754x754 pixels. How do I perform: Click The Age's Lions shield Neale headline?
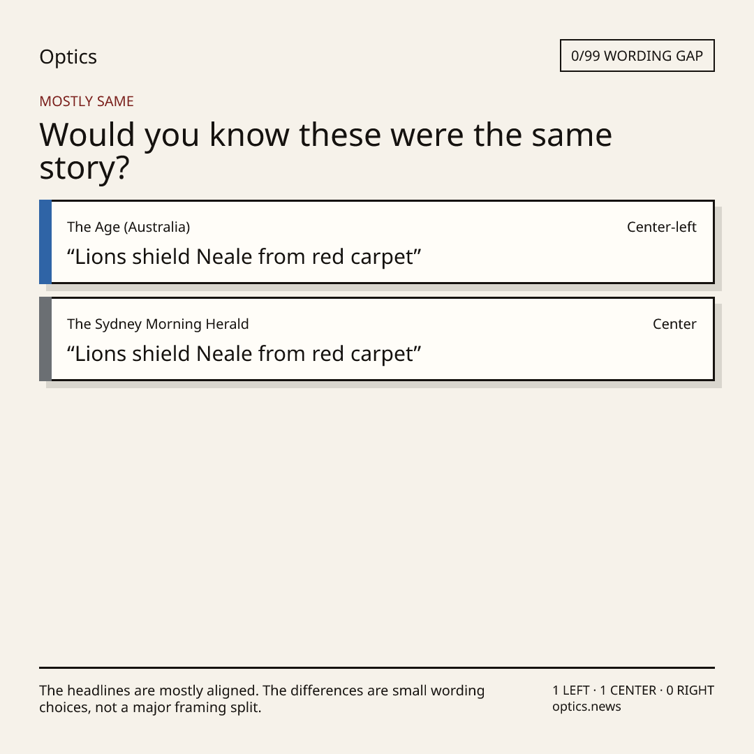[244, 257]
